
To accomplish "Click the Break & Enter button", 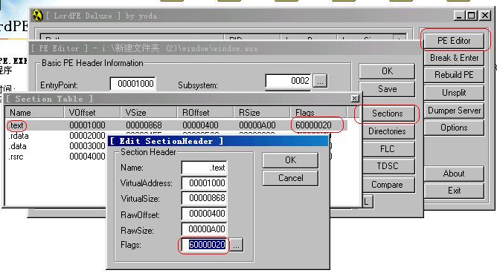I will [454, 58].
